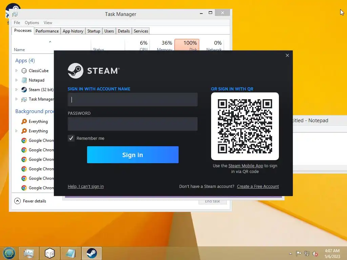
Task: Click Task Manager process row icon
Action: click(x=24, y=99)
